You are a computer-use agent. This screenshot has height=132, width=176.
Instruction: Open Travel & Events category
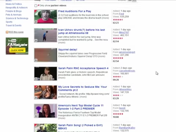click(14, 25)
